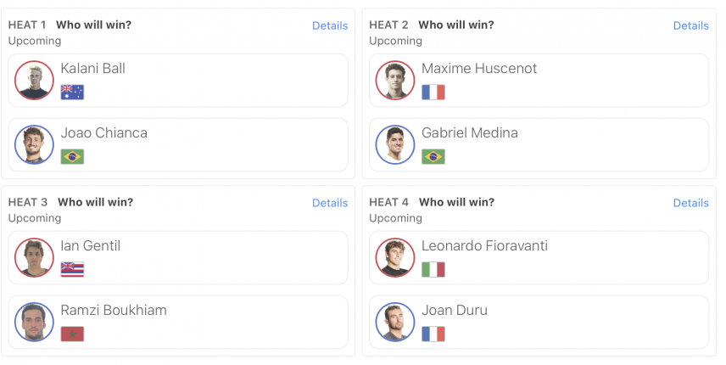Screen dimensions: 726x365
Task: Click the Brazilian flag under Gabriel Medina
Action: coord(433,156)
